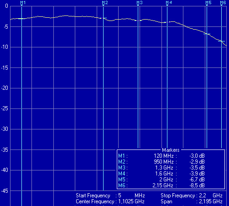Click the -6,7 dB reading for M5
Viewport: 229px width, 206px height.
click(x=197, y=180)
